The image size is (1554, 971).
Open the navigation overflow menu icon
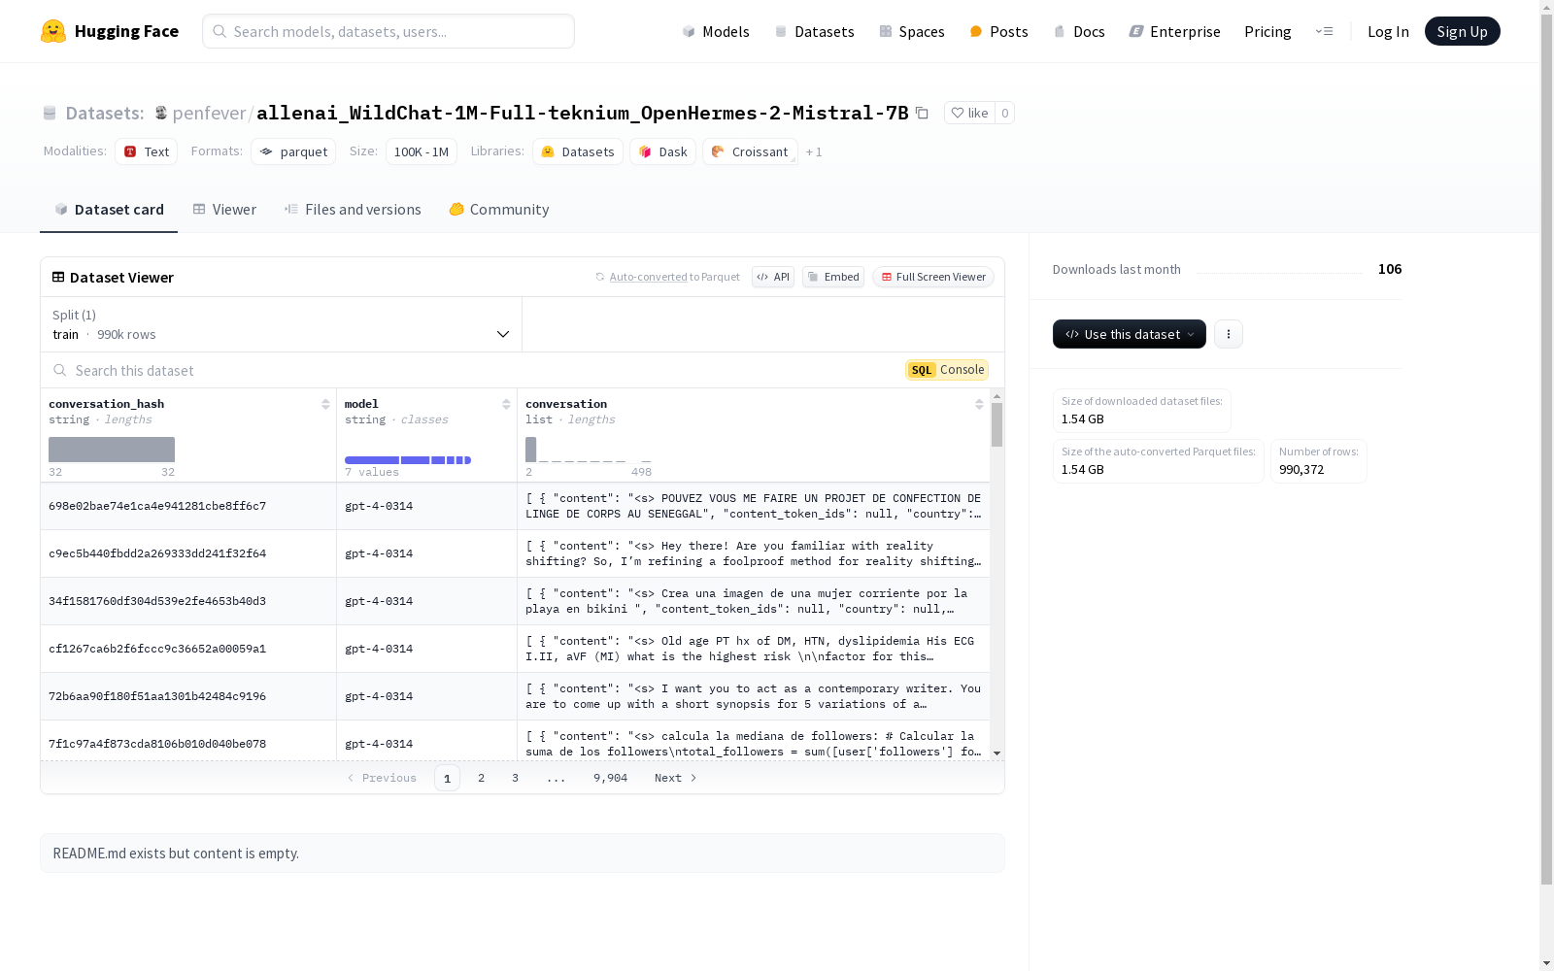pyautogui.click(x=1324, y=31)
